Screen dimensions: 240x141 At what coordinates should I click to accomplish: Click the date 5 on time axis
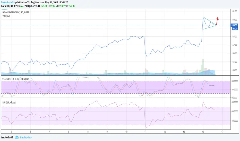[69, 132]
